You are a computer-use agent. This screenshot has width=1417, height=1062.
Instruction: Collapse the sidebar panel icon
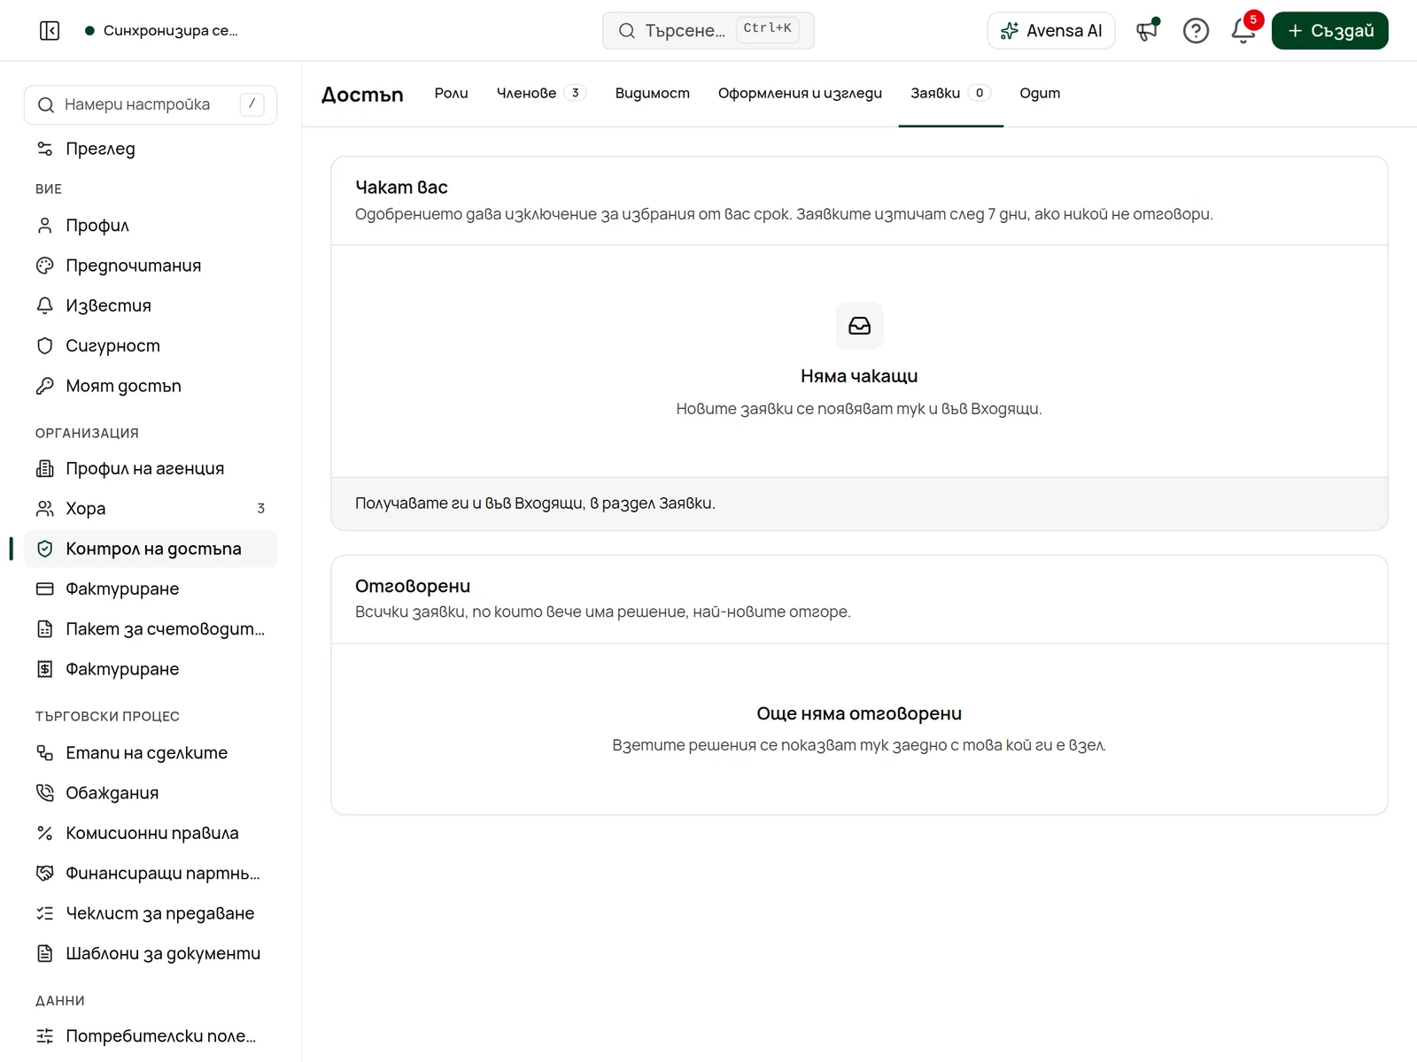pos(50,31)
